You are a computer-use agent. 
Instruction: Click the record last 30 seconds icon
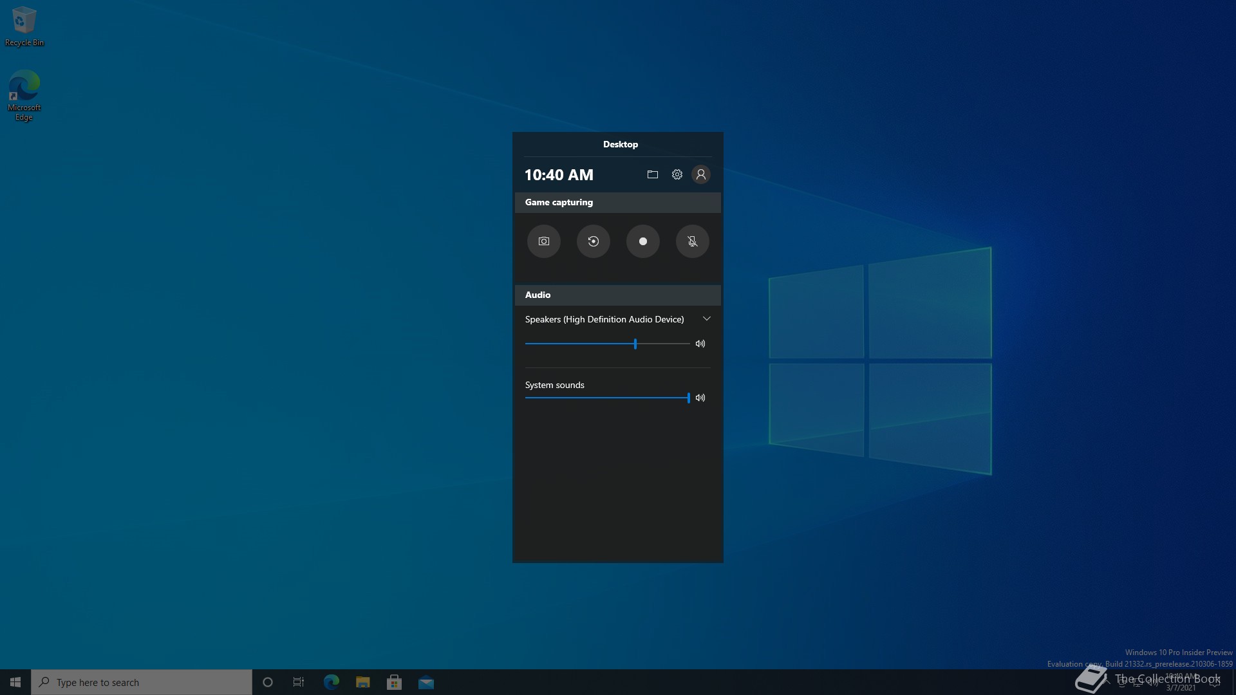click(x=594, y=241)
